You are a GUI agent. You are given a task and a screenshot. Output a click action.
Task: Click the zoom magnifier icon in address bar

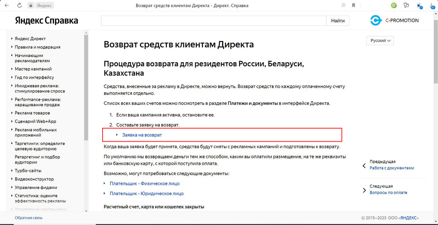(x=343, y=5)
